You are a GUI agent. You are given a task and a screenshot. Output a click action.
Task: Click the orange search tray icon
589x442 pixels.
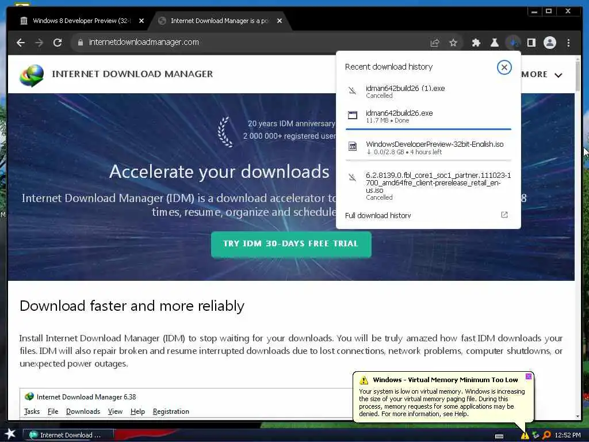(x=546, y=435)
